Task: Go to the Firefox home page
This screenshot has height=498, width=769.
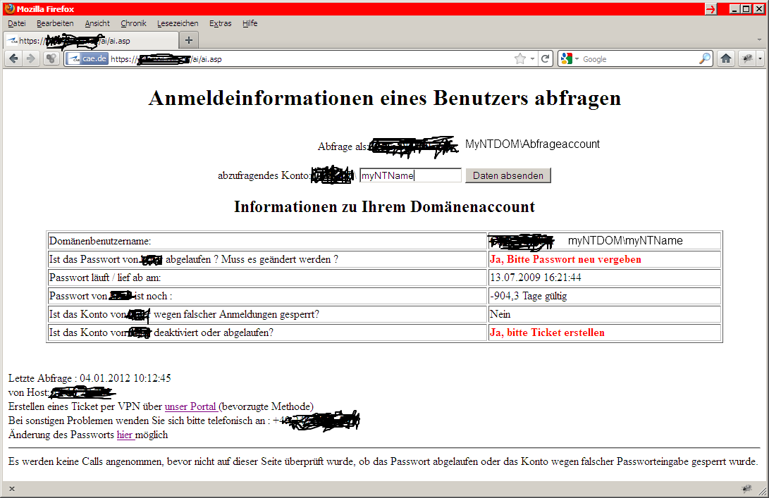Action: (725, 59)
